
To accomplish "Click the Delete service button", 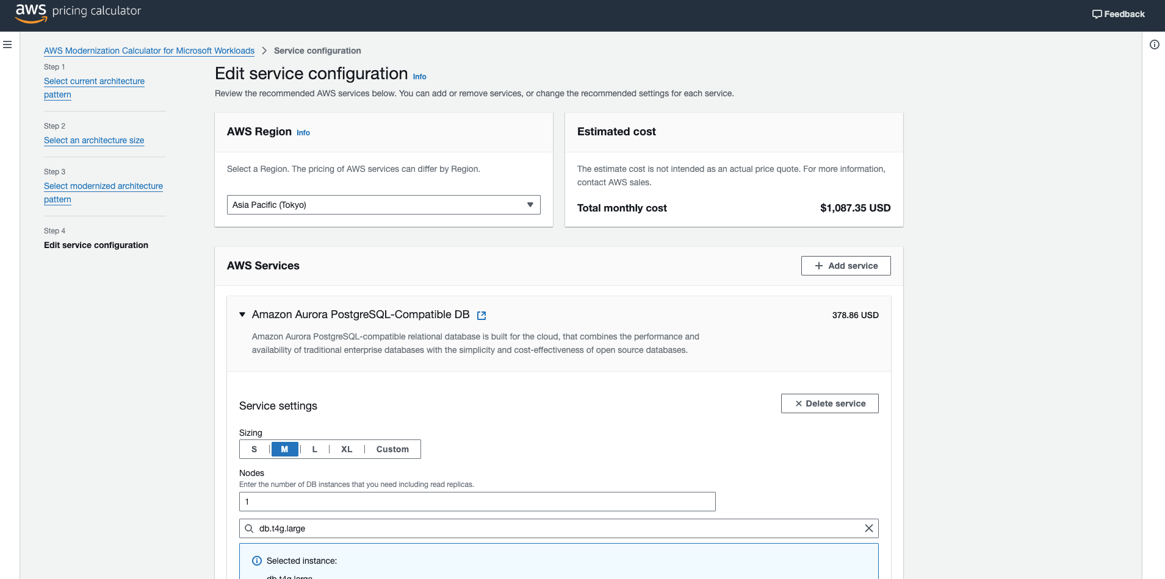I will click(829, 403).
